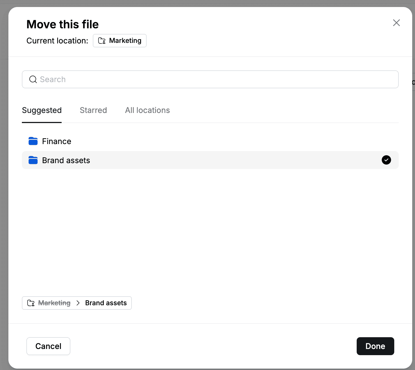The width and height of the screenshot is (415, 370).
Task: Click Brand assets in the destination path
Action: [x=106, y=303]
